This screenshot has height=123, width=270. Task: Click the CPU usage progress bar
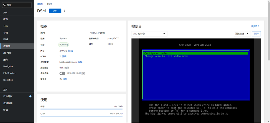coord(81,116)
